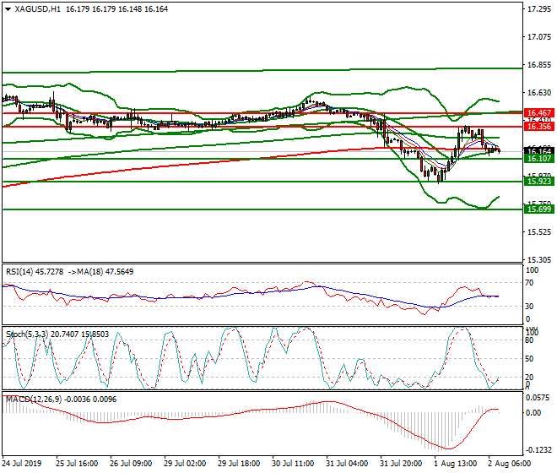Image resolution: width=557 pixels, height=473 pixels.
Task: Select the MACD 0.0575 scale value
Action: pyautogui.click(x=537, y=398)
